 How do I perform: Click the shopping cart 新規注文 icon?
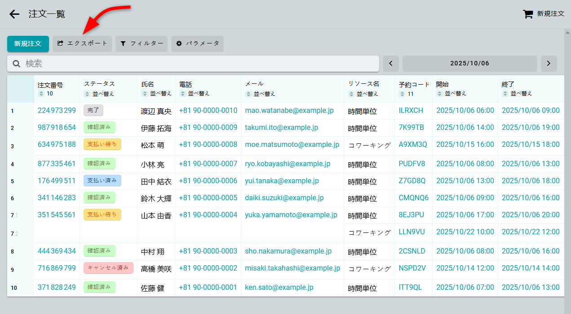528,14
